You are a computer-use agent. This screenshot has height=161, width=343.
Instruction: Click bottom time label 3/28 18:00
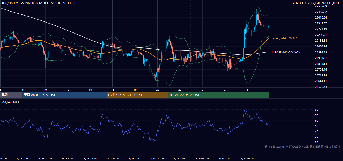point(135,159)
